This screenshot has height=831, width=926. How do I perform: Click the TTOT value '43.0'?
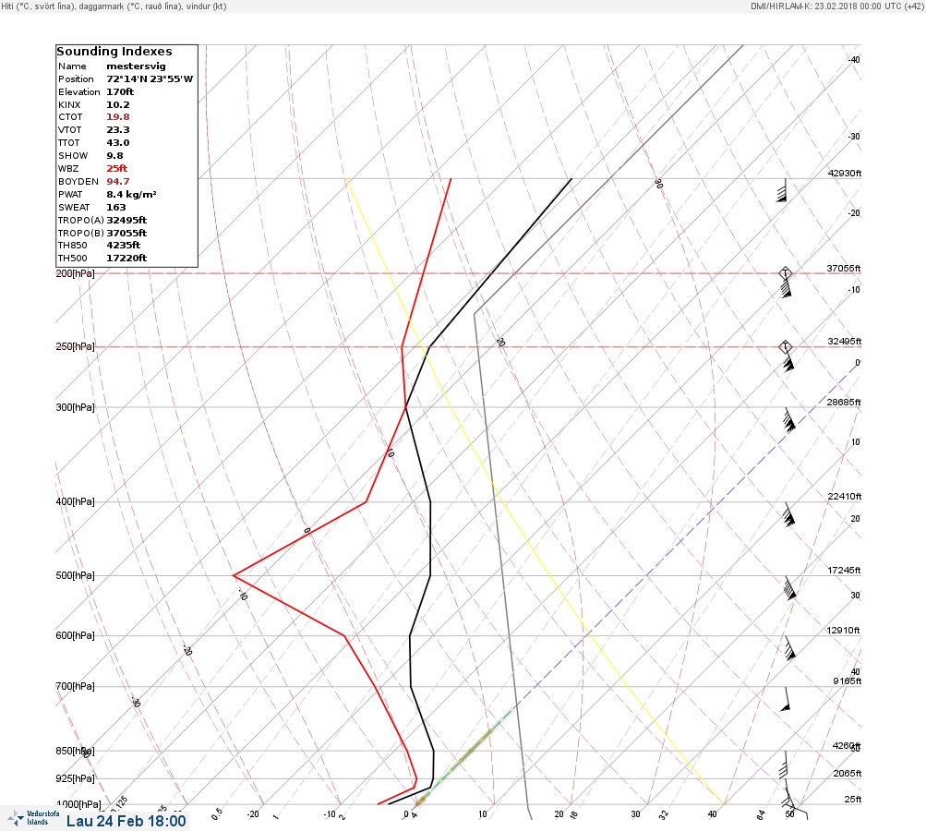point(118,143)
